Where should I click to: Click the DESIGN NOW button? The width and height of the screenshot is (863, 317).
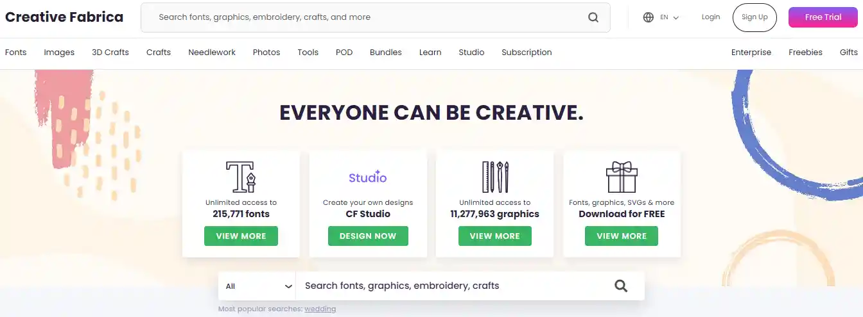(x=368, y=236)
